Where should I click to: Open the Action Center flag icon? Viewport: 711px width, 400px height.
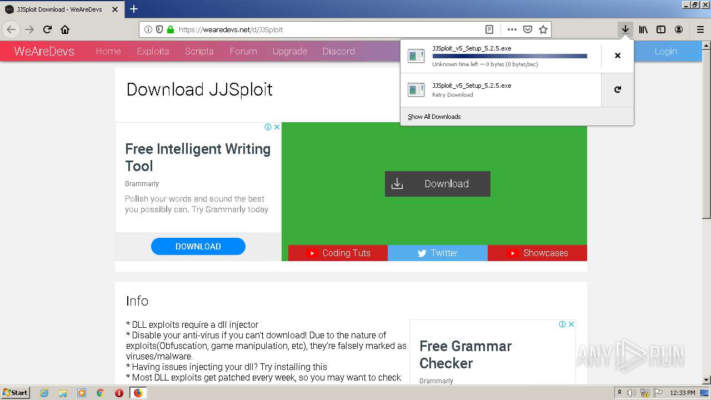[658, 393]
